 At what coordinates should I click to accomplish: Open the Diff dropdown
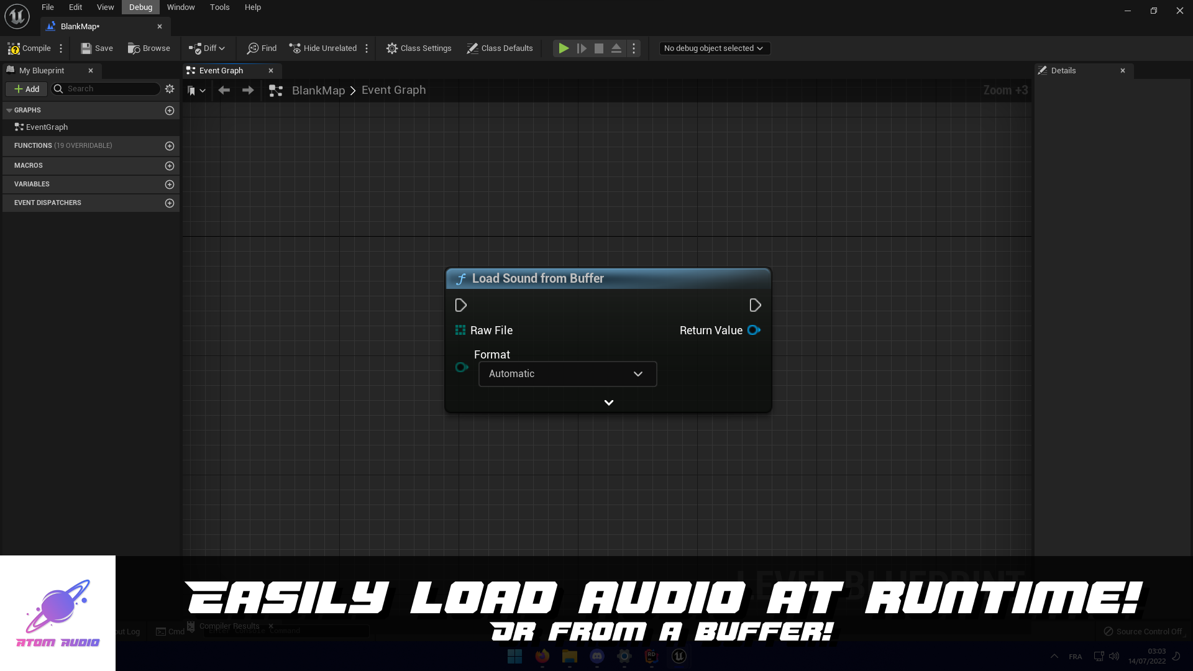click(x=207, y=48)
